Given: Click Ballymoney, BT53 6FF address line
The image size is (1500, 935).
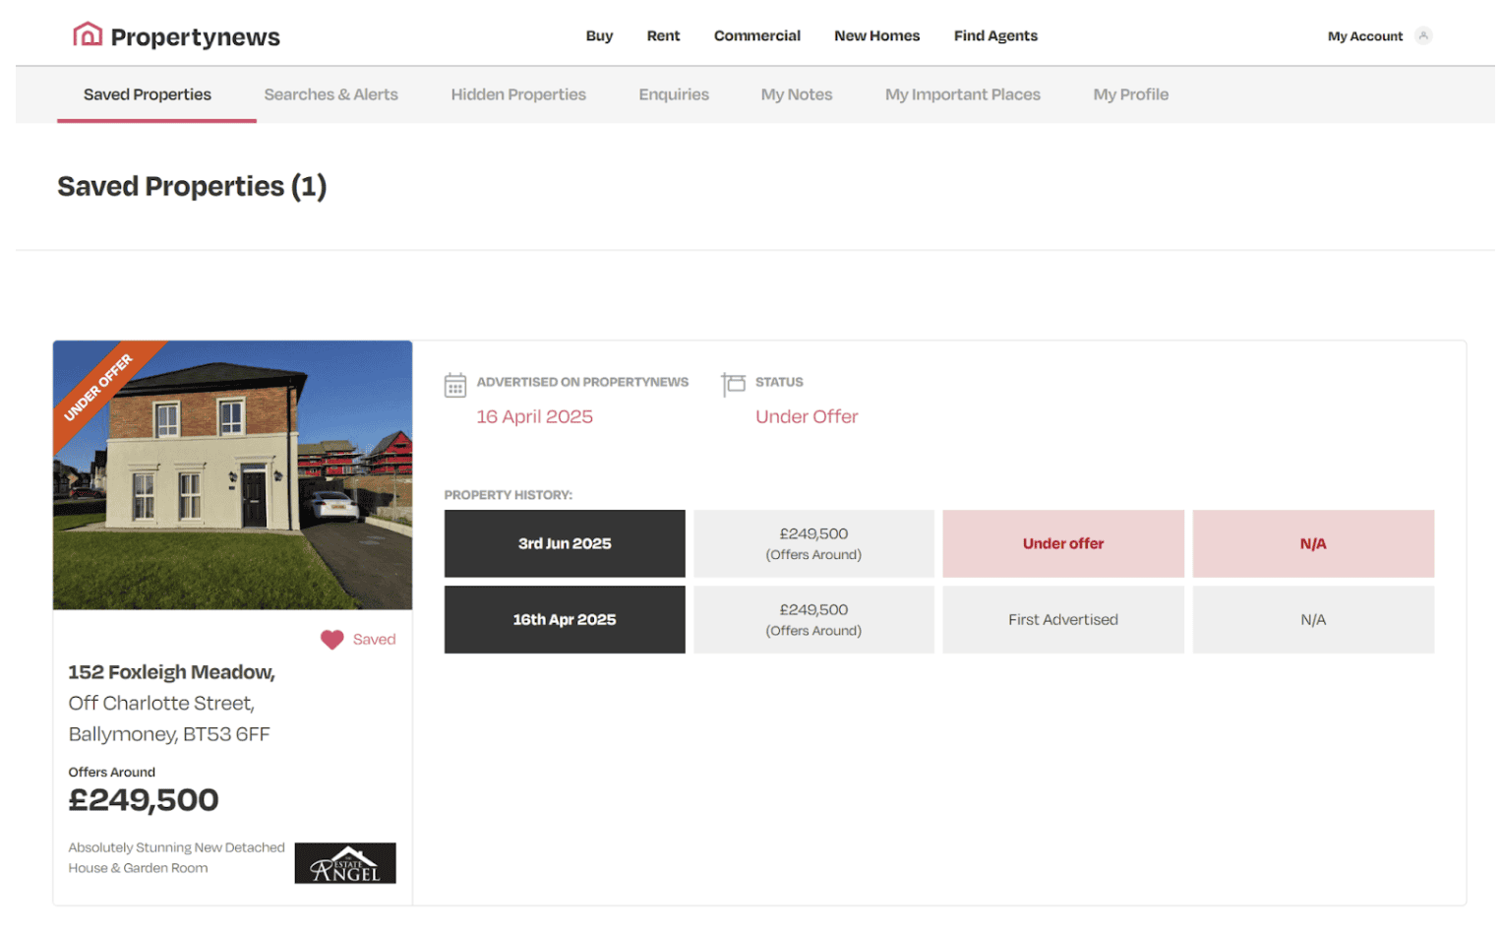Looking at the screenshot, I should coord(169,734).
